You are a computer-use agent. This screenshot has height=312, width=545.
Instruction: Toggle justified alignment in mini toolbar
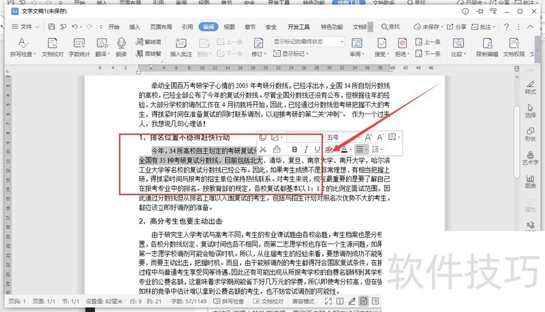360,150
